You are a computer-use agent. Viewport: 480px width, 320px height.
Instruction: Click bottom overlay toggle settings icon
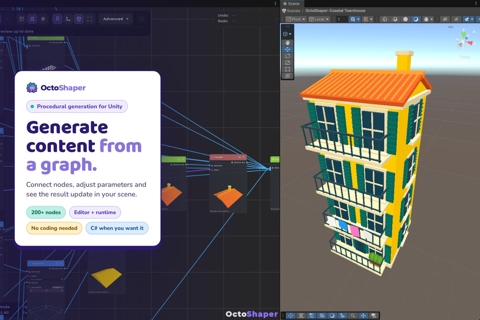(x=312, y=316)
